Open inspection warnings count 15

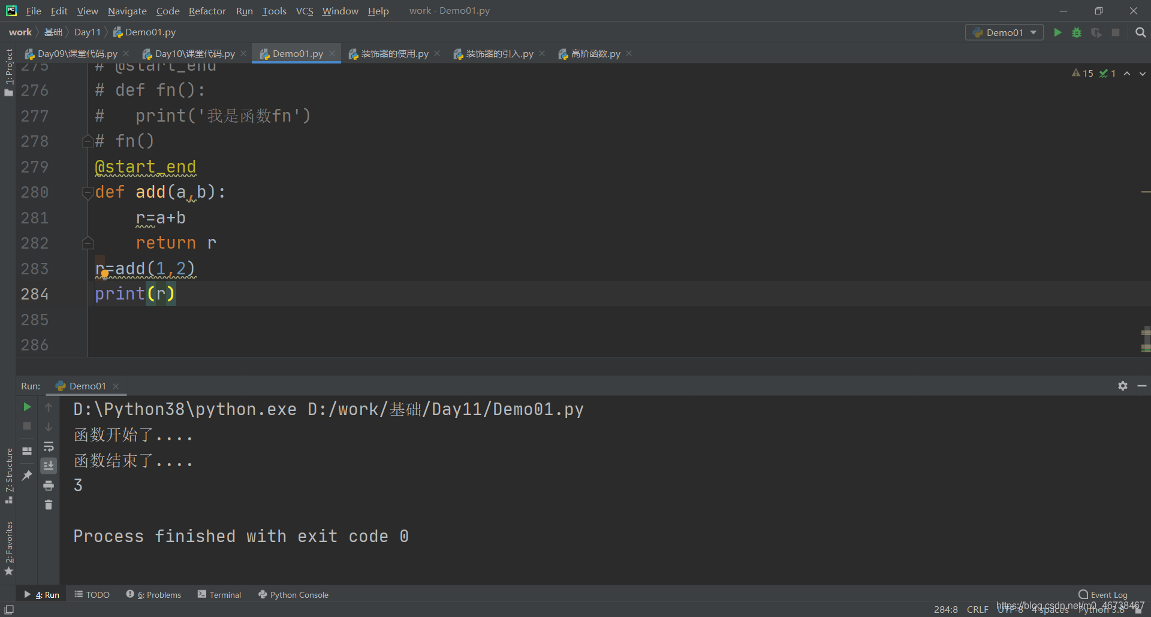(1083, 73)
